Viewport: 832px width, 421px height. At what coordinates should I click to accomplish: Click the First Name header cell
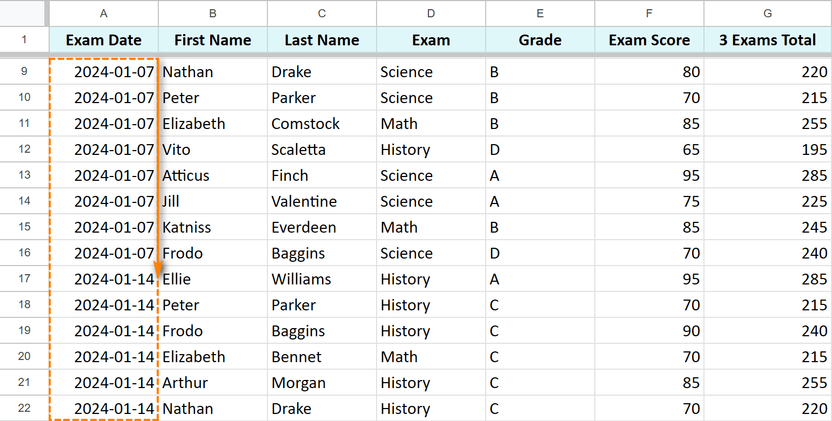pyautogui.click(x=212, y=39)
